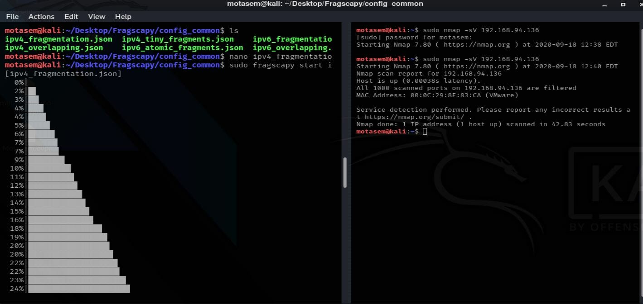The width and height of the screenshot is (643, 304).
Task: Click the 15% progress label
Action: (16, 211)
